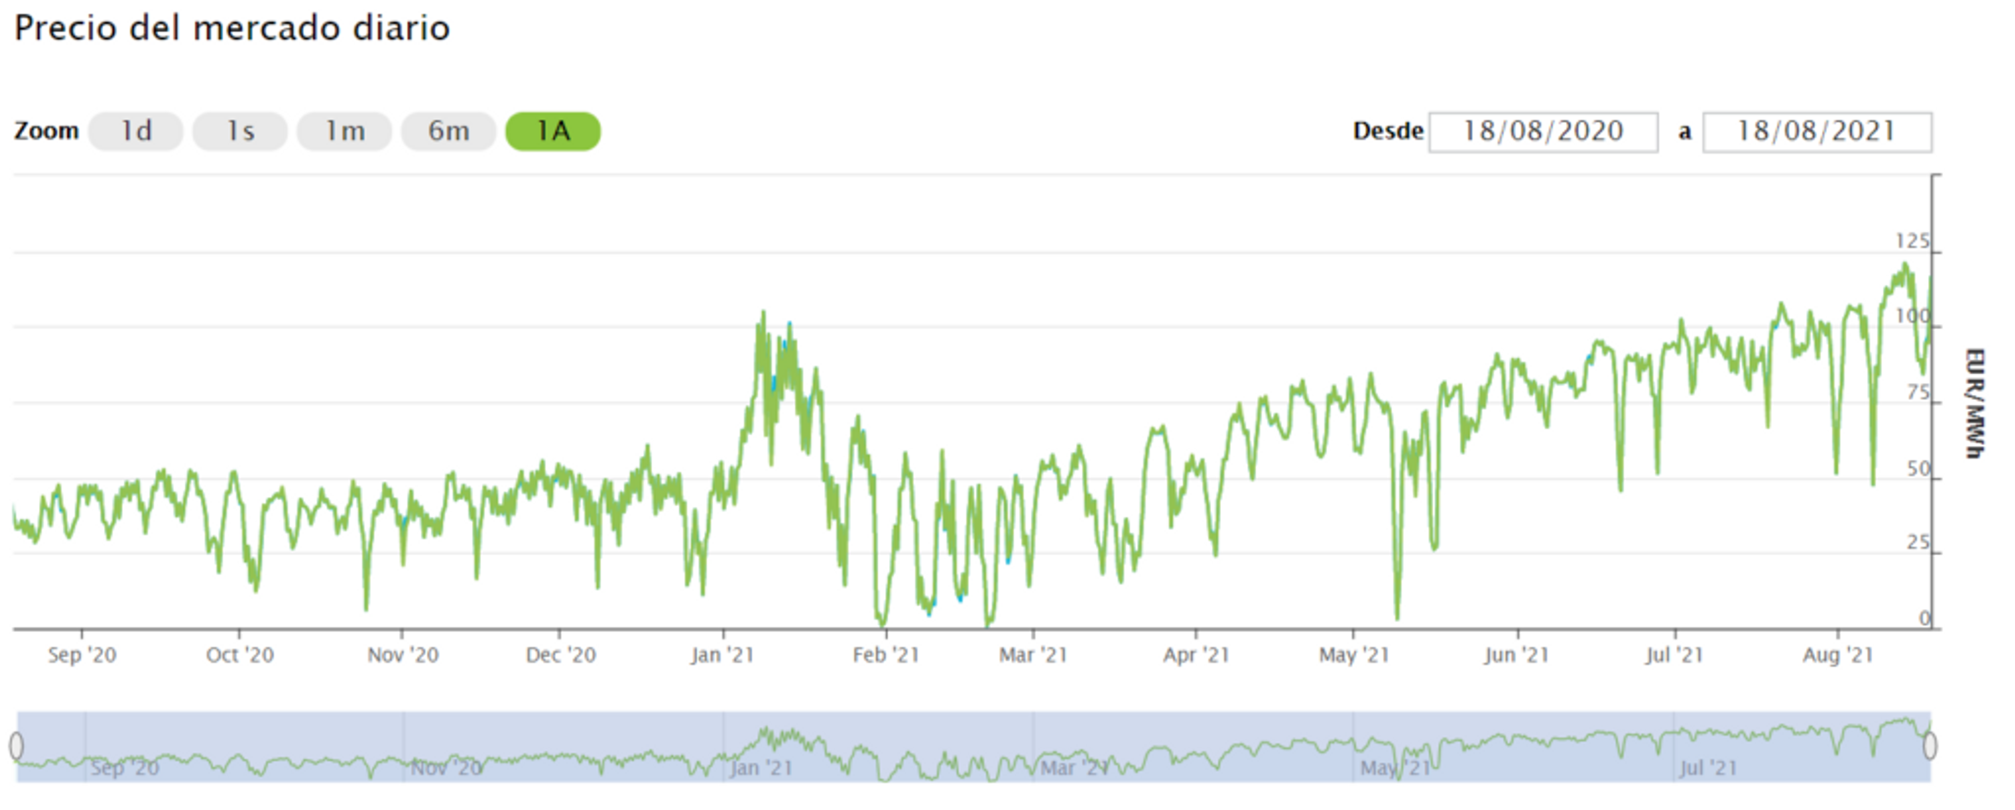Grab the left navigator range handle
The image size is (2015, 810).
pos(16,745)
